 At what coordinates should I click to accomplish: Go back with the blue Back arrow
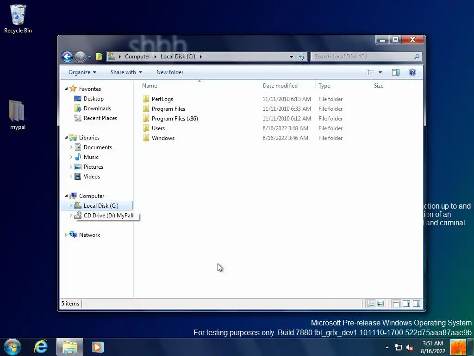pyautogui.click(x=68, y=57)
